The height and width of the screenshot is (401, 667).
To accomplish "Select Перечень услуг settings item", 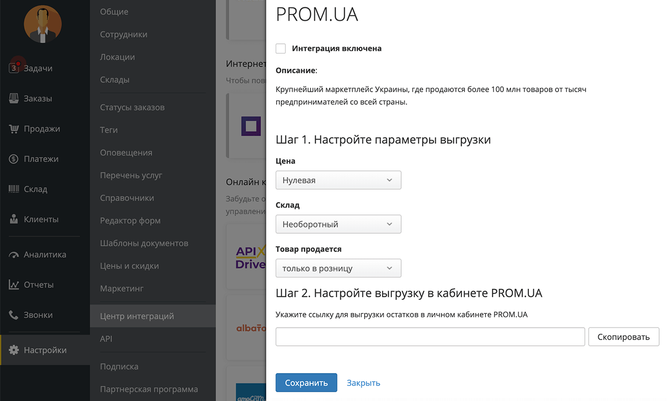I will point(131,175).
